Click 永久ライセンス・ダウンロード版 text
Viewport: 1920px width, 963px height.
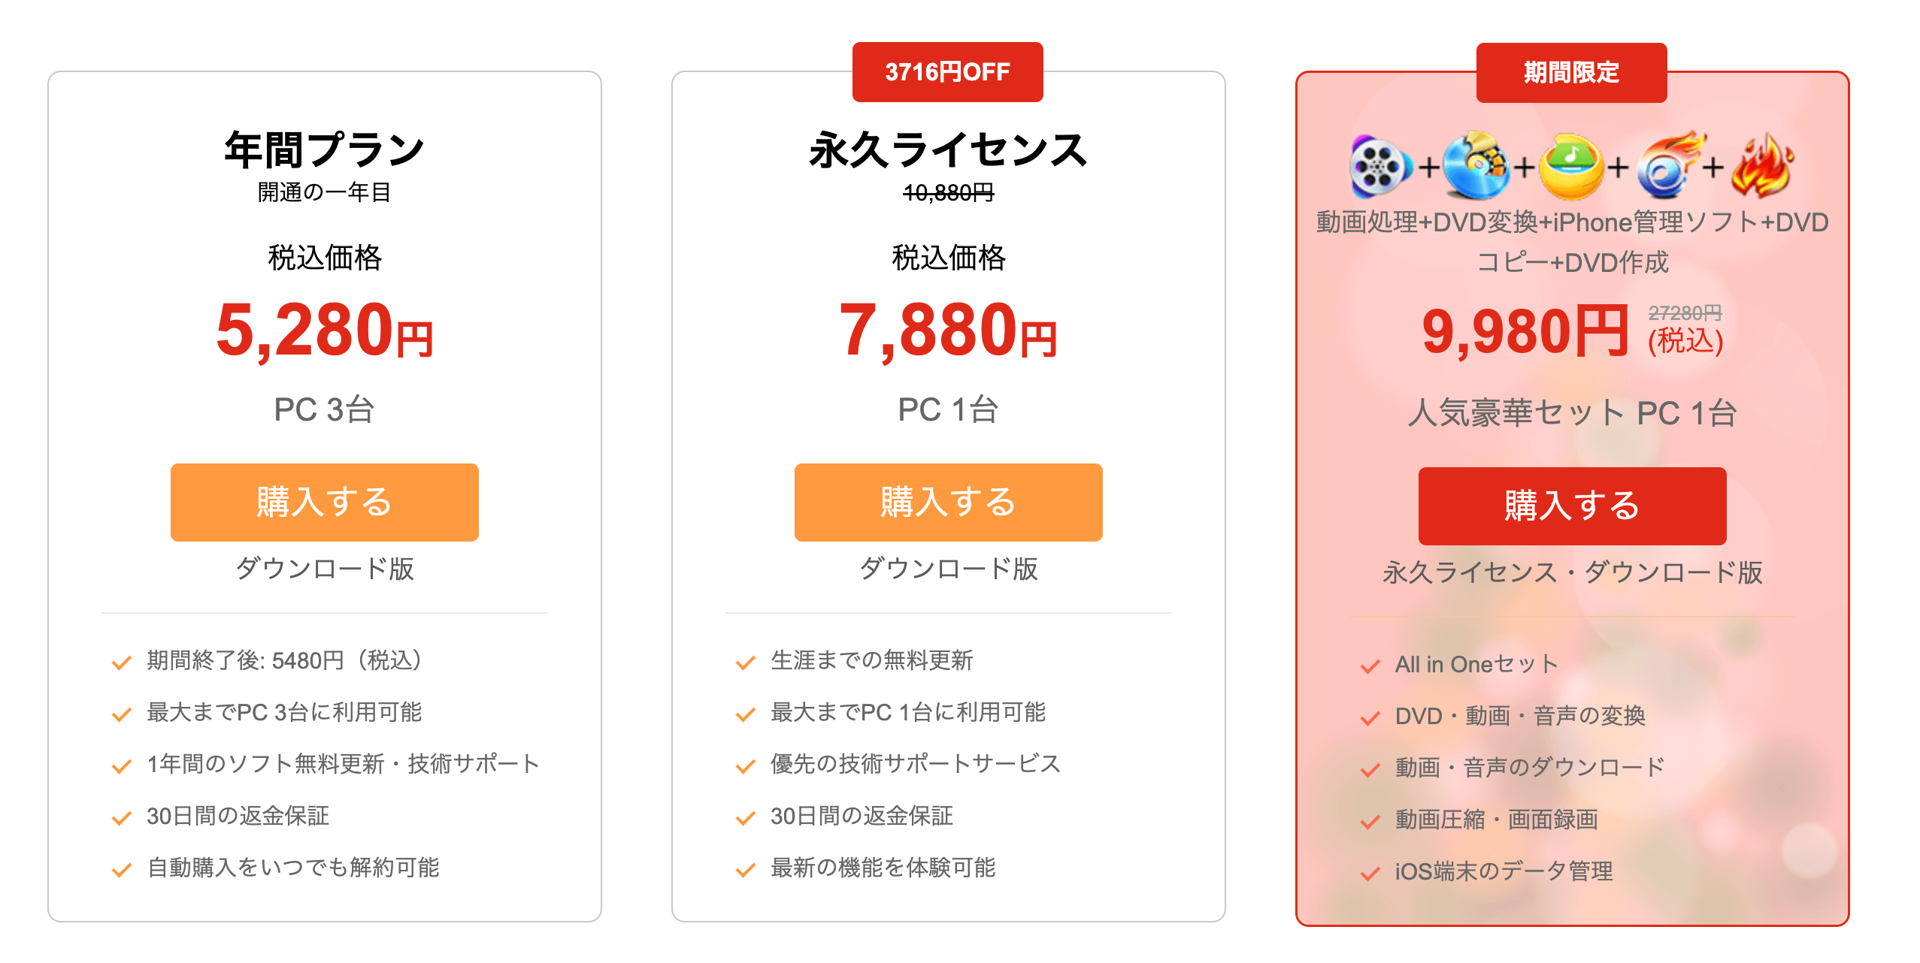(1573, 572)
